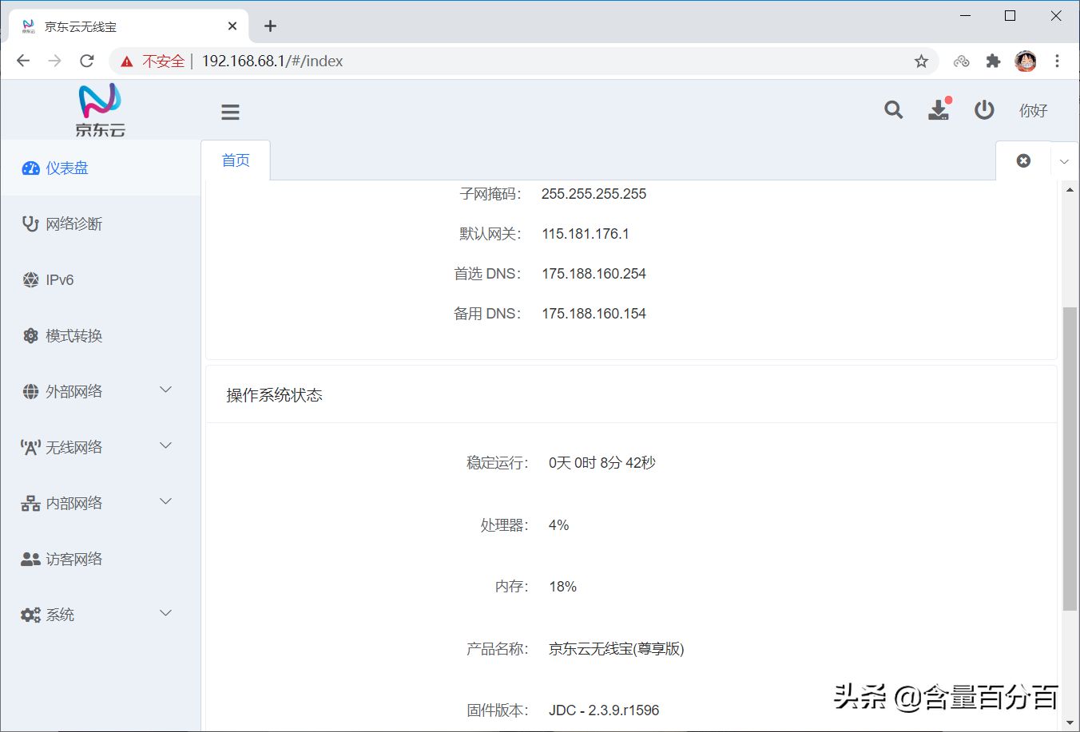Viewport: 1080px width, 732px height.
Task: Open the browser profile avatar
Action: 1025,61
